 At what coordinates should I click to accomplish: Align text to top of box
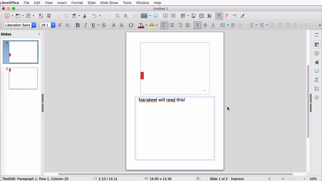click(x=197, y=25)
